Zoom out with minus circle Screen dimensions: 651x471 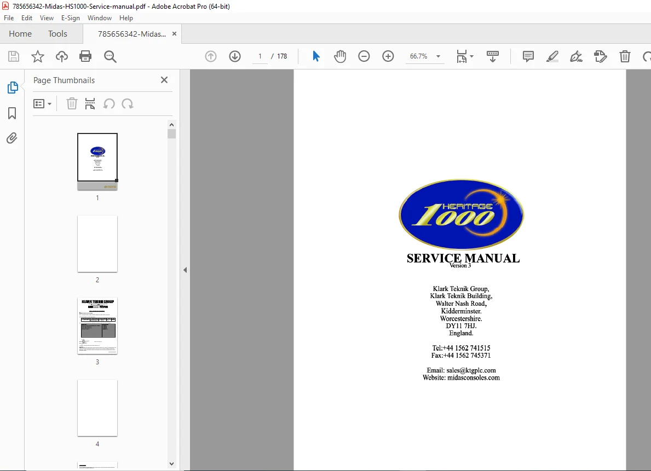click(x=364, y=56)
